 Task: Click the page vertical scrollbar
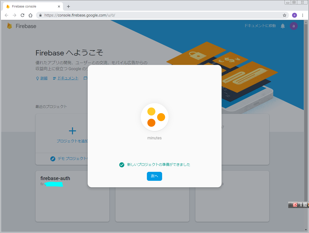[x=306, y=125]
